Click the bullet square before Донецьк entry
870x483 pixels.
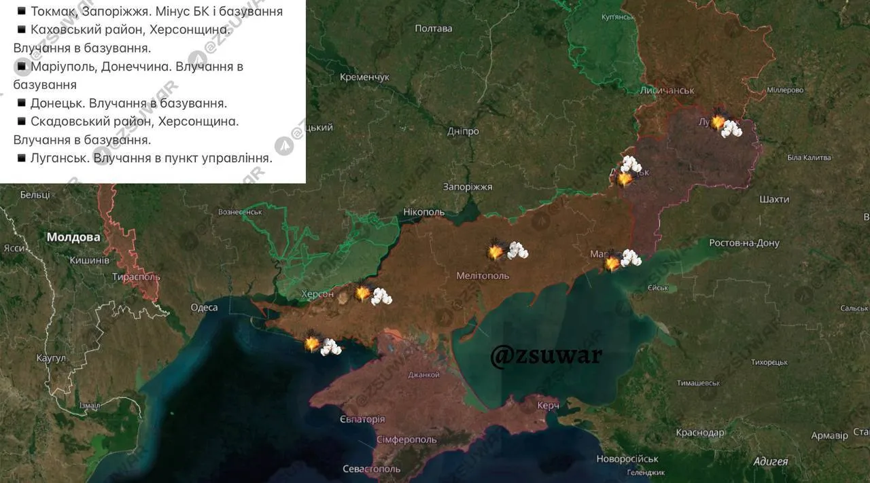click(x=22, y=103)
